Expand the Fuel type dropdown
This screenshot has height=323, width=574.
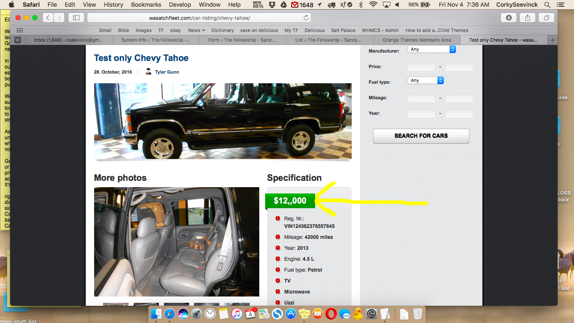coord(426,80)
